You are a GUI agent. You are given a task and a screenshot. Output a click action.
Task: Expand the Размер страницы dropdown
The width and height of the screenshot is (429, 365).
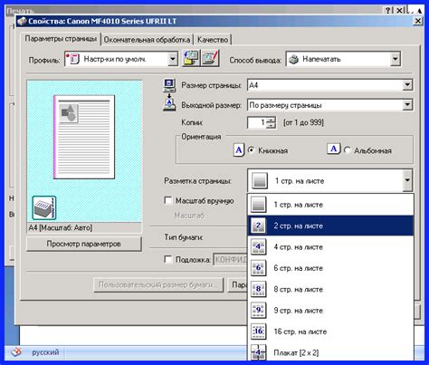point(407,85)
